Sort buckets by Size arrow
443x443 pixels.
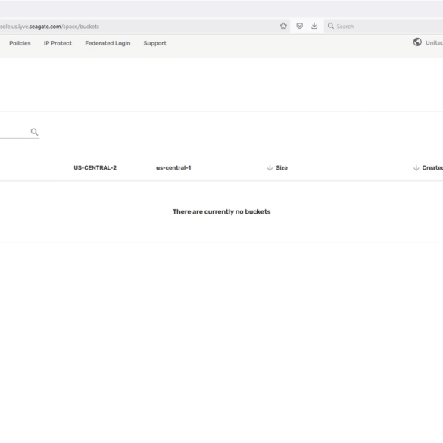[x=270, y=168]
